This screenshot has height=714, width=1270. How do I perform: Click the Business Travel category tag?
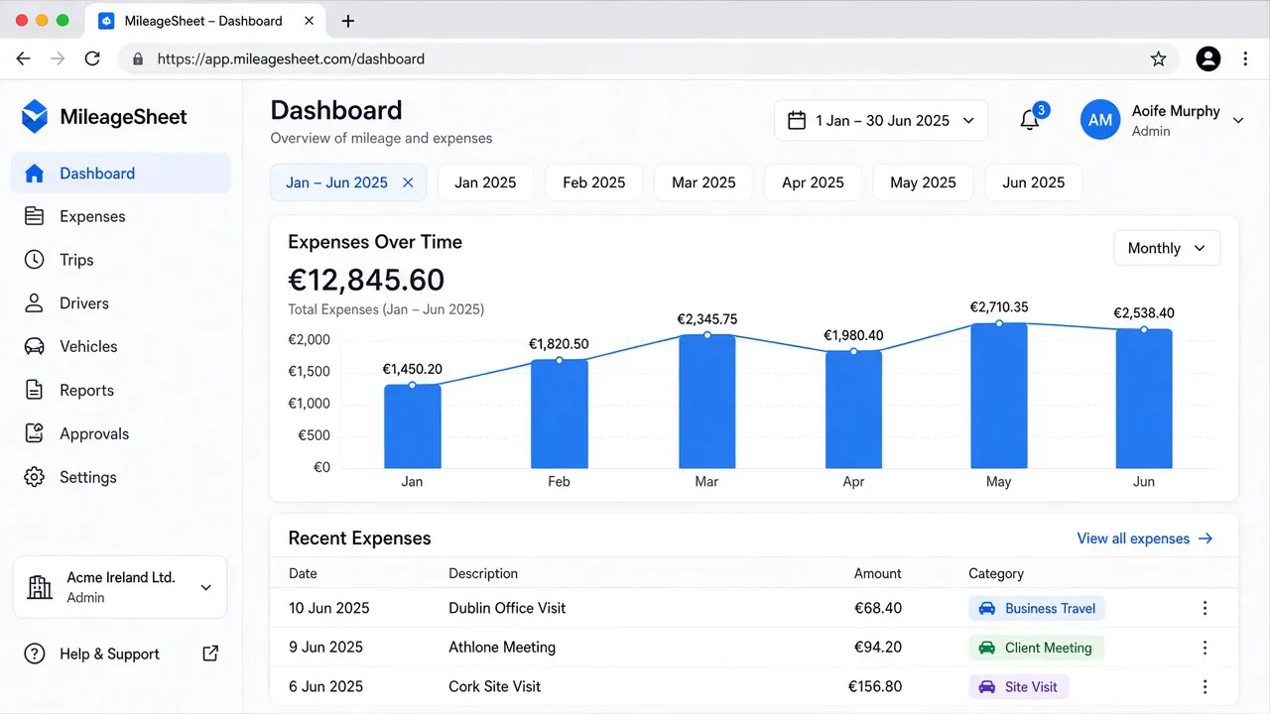point(1037,609)
